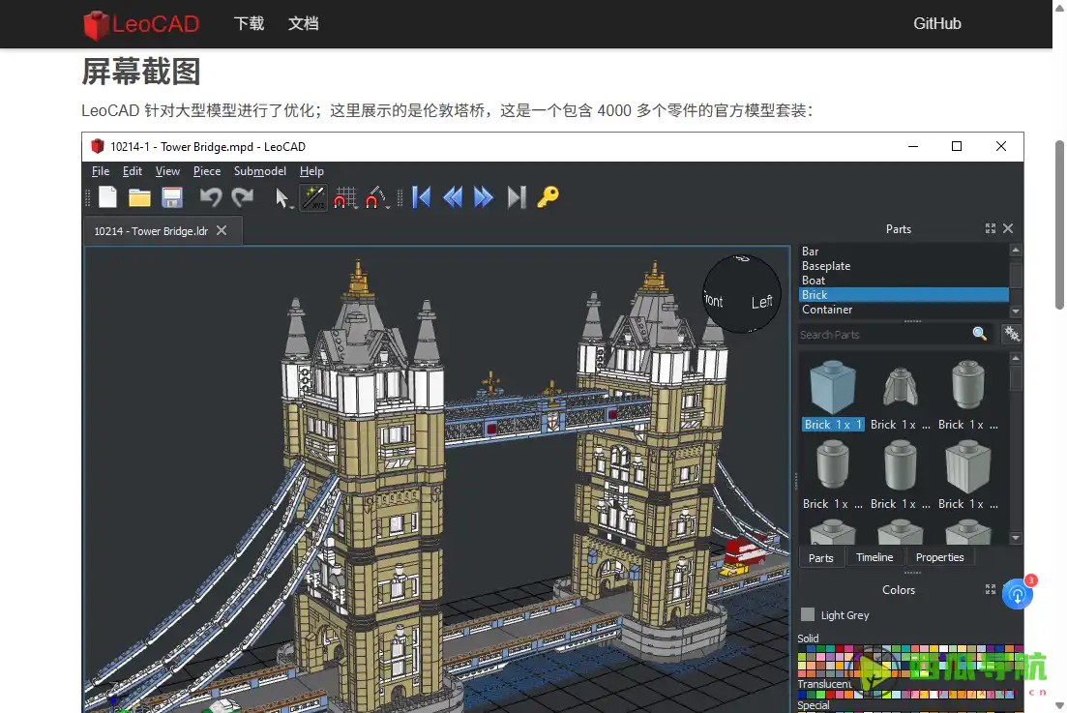Click the category list scroll-down arrow
Image resolution: width=1067 pixels, height=713 pixels.
click(1016, 311)
